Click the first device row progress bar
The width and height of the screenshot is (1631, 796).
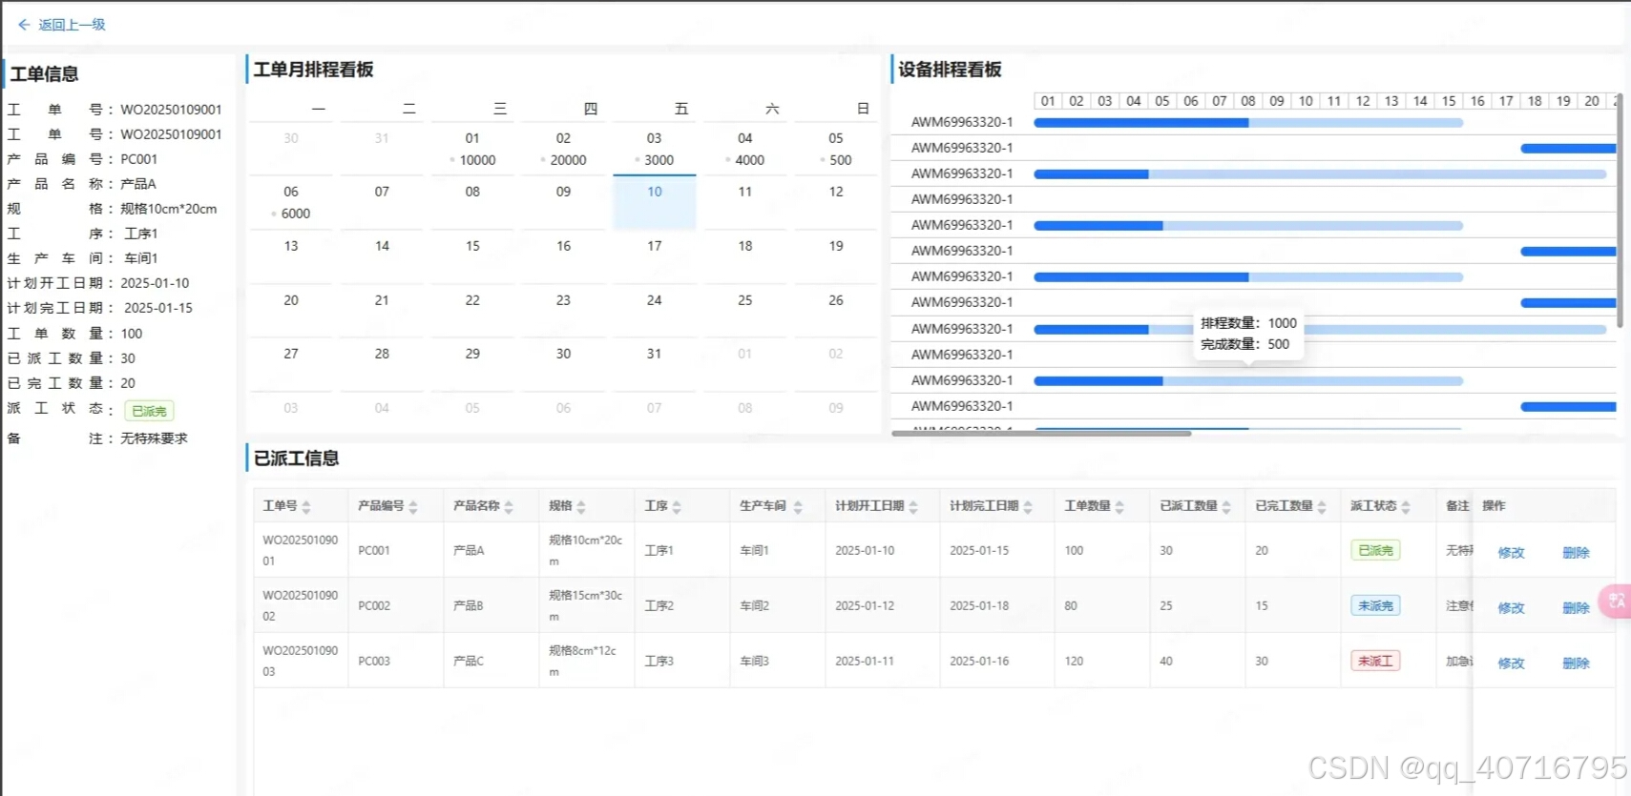tap(1248, 123)
